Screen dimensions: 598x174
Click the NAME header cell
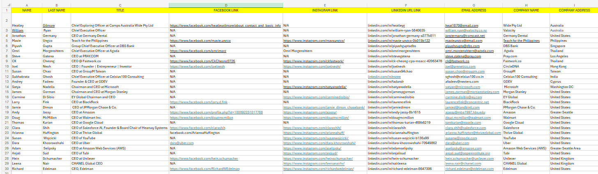27,10
